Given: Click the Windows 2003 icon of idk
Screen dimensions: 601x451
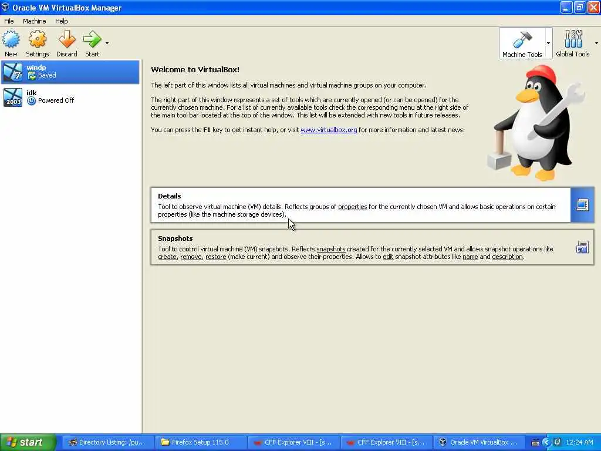Looking at the screenshot, I should point(13,97).
